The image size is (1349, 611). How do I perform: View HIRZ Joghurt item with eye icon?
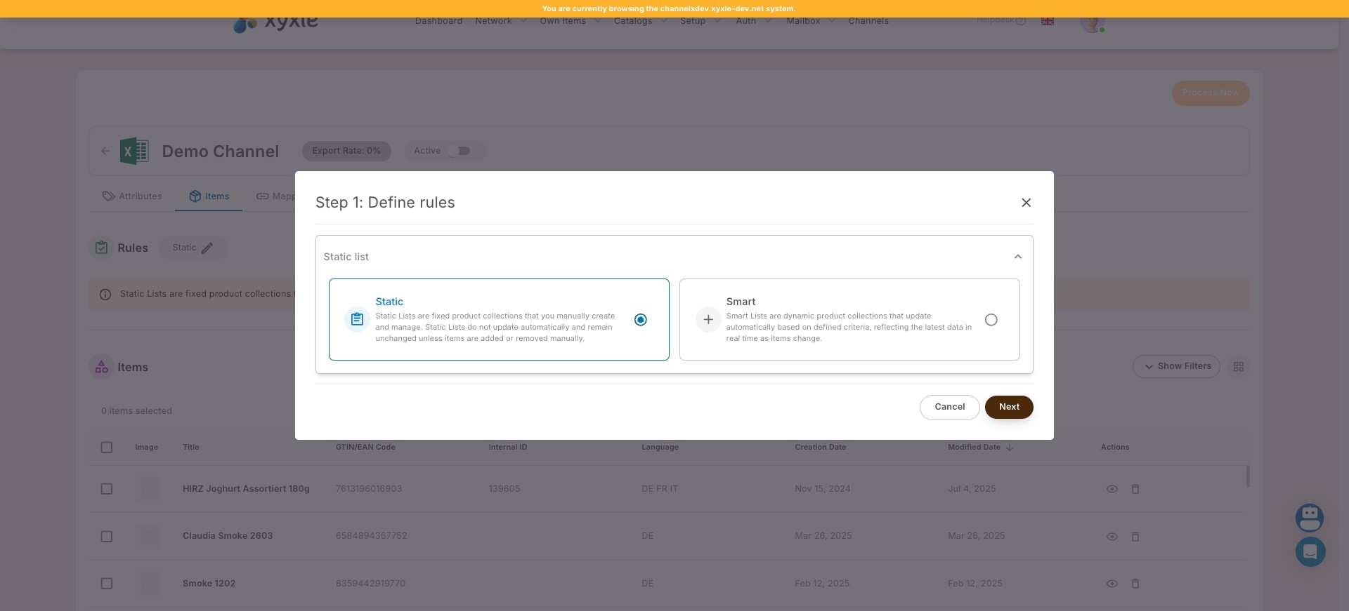coord(1112,489)
